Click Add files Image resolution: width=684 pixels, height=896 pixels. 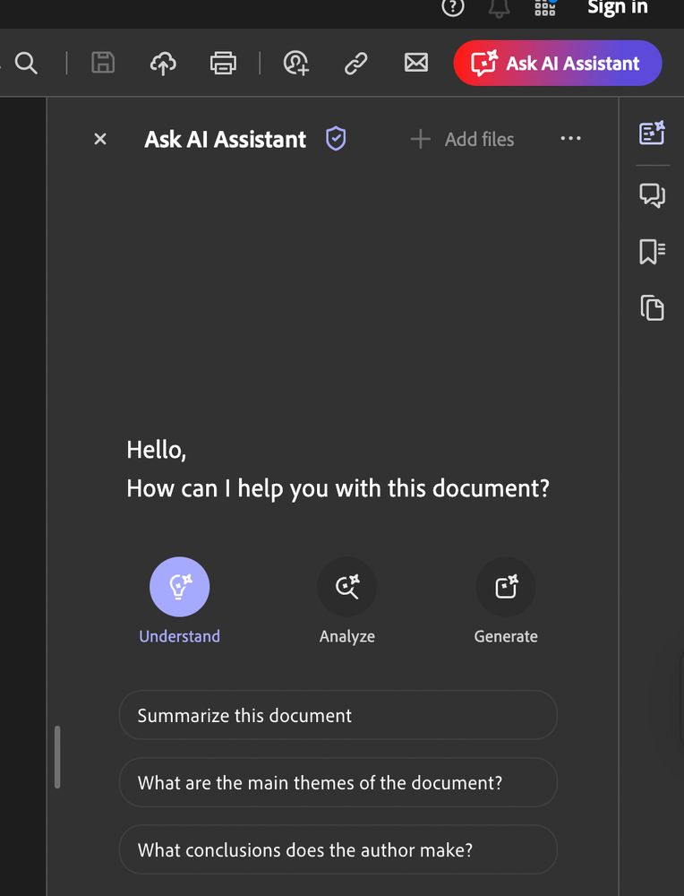462,139
